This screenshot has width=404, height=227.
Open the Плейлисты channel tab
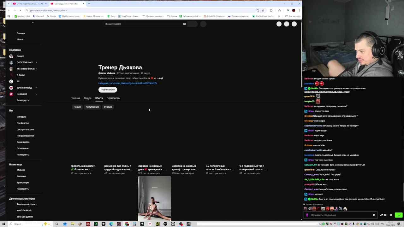click(x=113, y=98)
